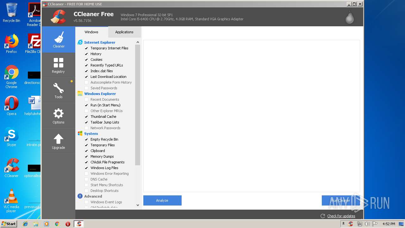The width and height of the screenshot is (405, 228).
Task: Select Internet Explorer category heading
Action: 100,42
